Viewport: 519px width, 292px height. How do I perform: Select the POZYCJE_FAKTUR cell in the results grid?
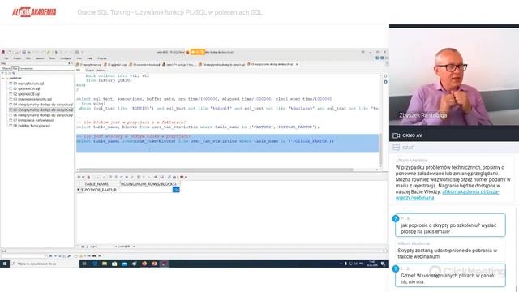101,190
